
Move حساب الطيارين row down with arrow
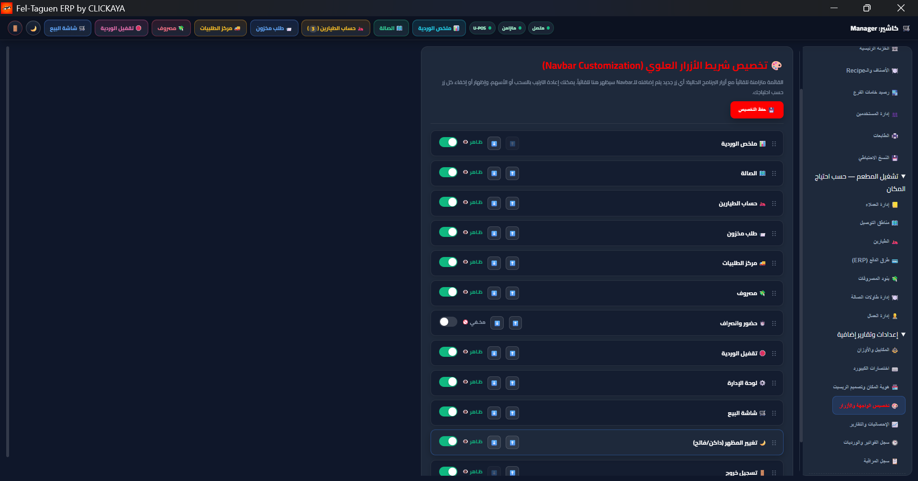(x=494, y=203)
